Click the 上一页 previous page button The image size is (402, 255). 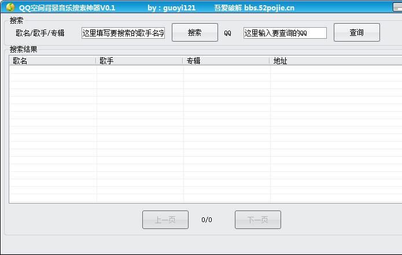(x=165, y=220)
